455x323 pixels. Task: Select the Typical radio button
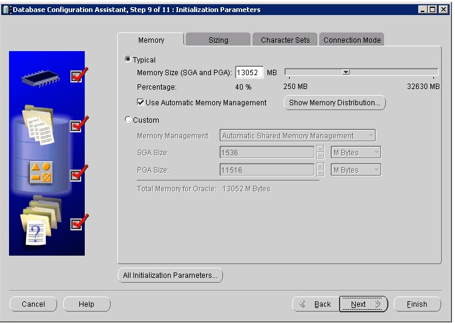[127, 60]
